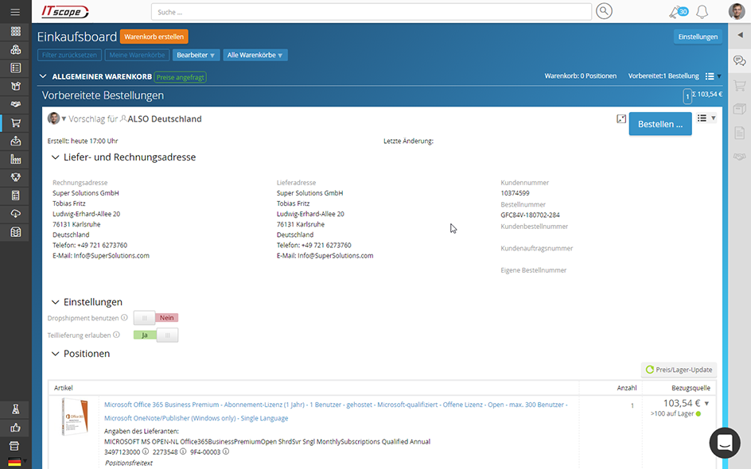
Task: Toggle the Teillieferung erlauben switch
Action: pos(155,335)
